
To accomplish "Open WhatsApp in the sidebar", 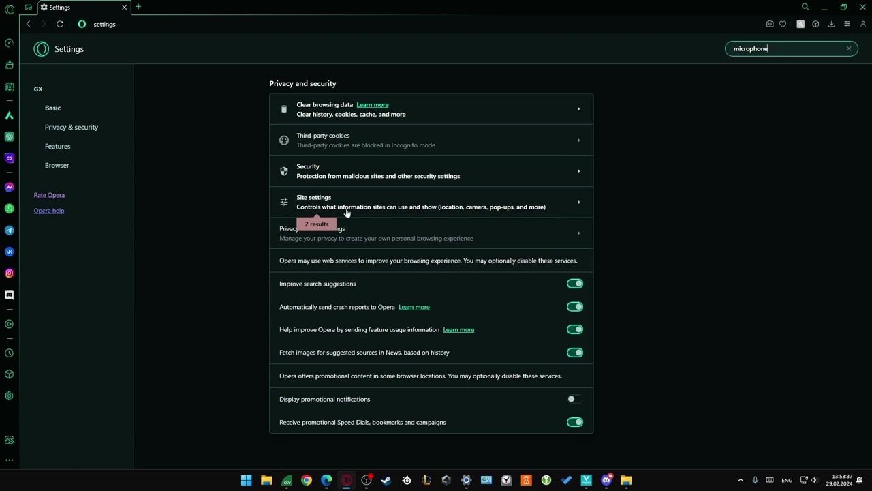I will pyautogui.click(x=10, y=209).
